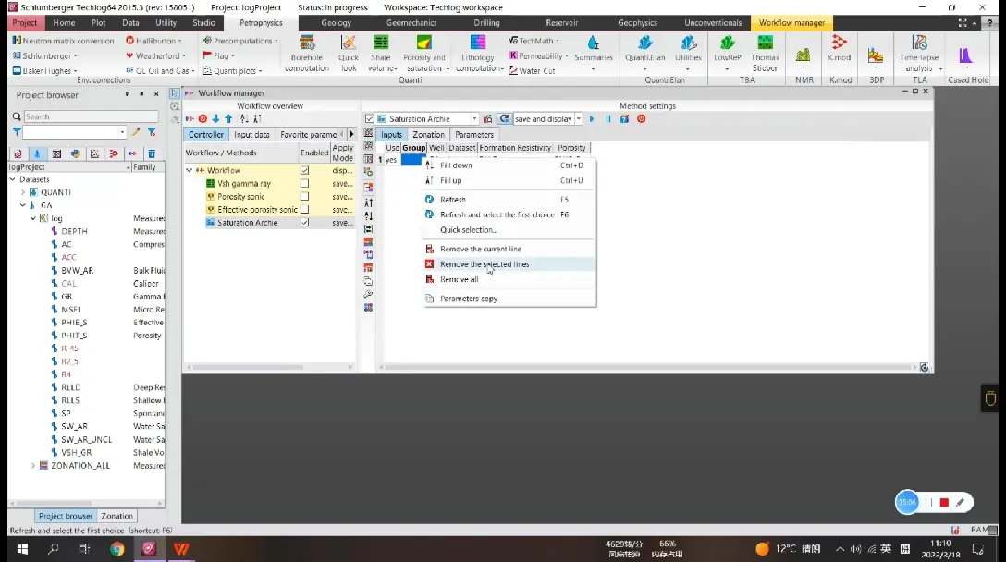Select the SW_AR variable in log dataset

click(x=74, y=427)
